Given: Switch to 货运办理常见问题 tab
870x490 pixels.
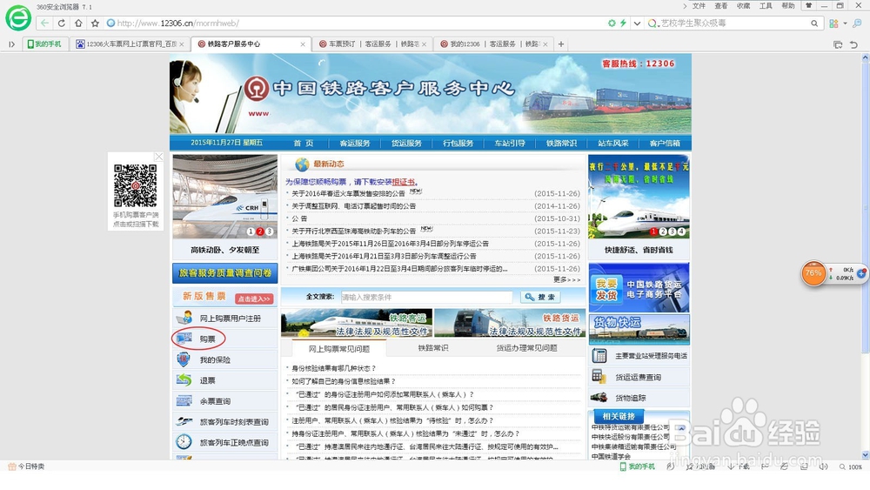Looking at the screenshot, I should click(526, 348).
